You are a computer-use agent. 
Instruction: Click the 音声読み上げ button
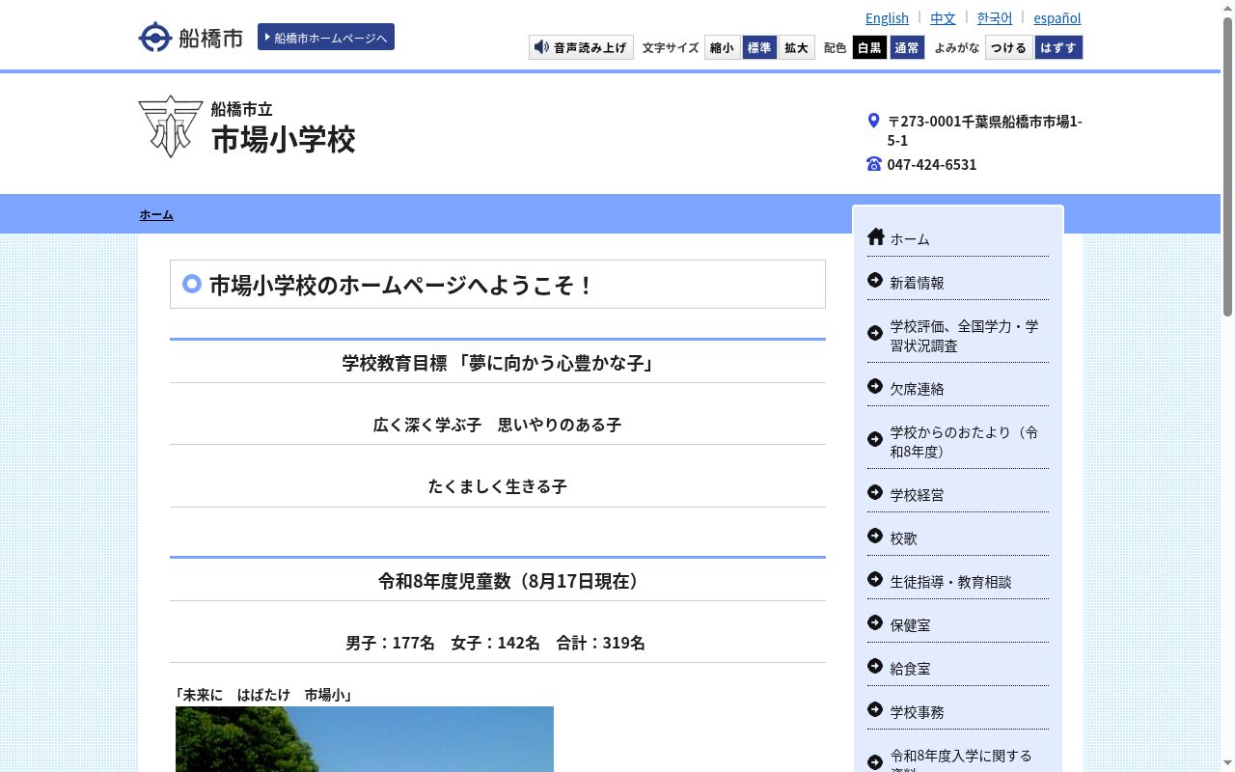click(x=581, y=47)
